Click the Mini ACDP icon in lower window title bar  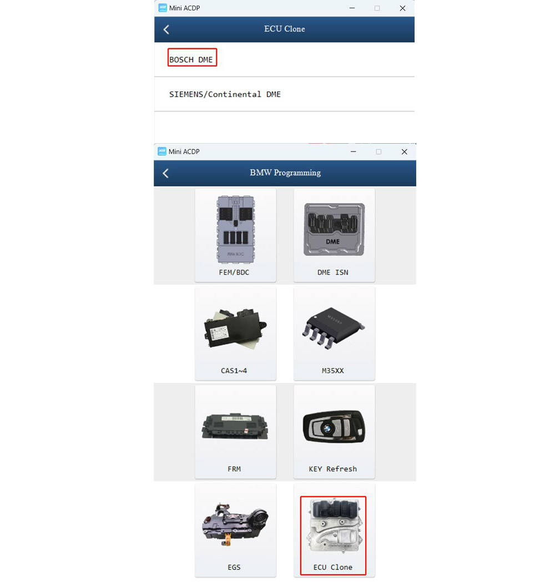162,152
